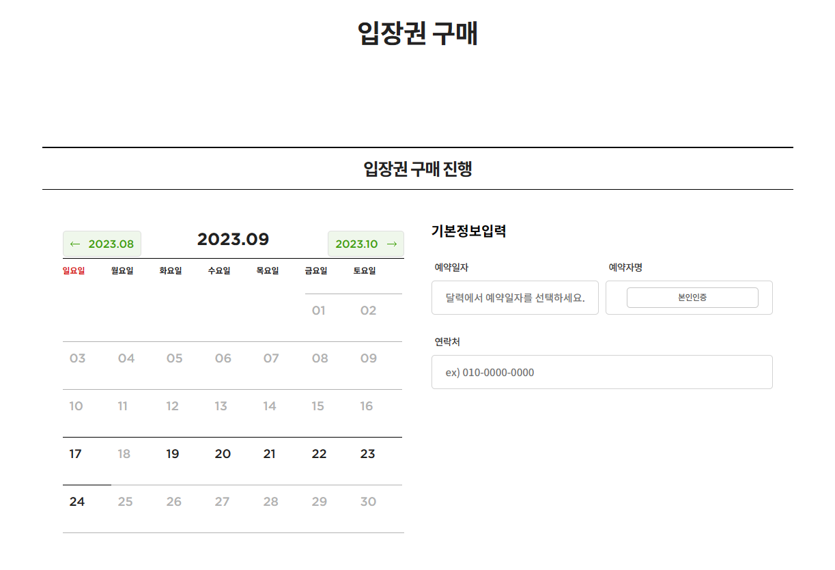
Task: Click the 2023.09 calendar month title
Action: coord(233,240)
